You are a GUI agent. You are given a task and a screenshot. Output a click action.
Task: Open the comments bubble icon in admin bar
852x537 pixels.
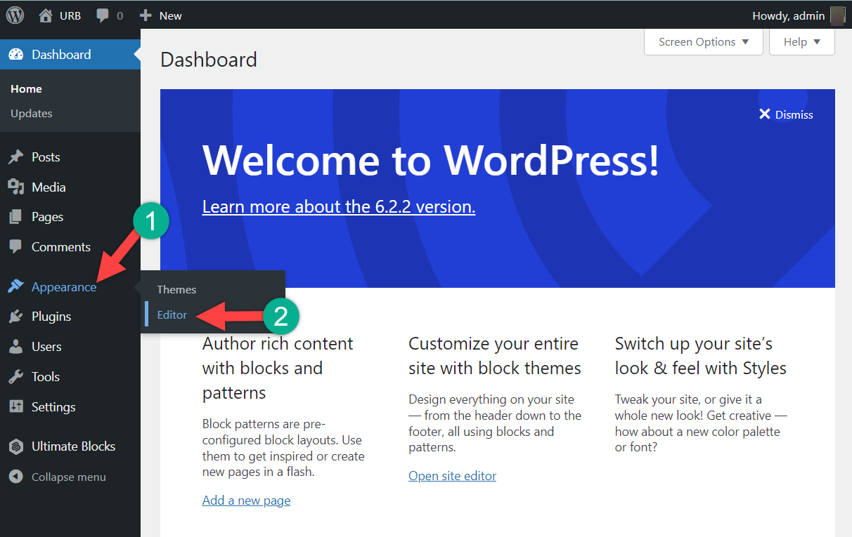(x=103, y=15)
